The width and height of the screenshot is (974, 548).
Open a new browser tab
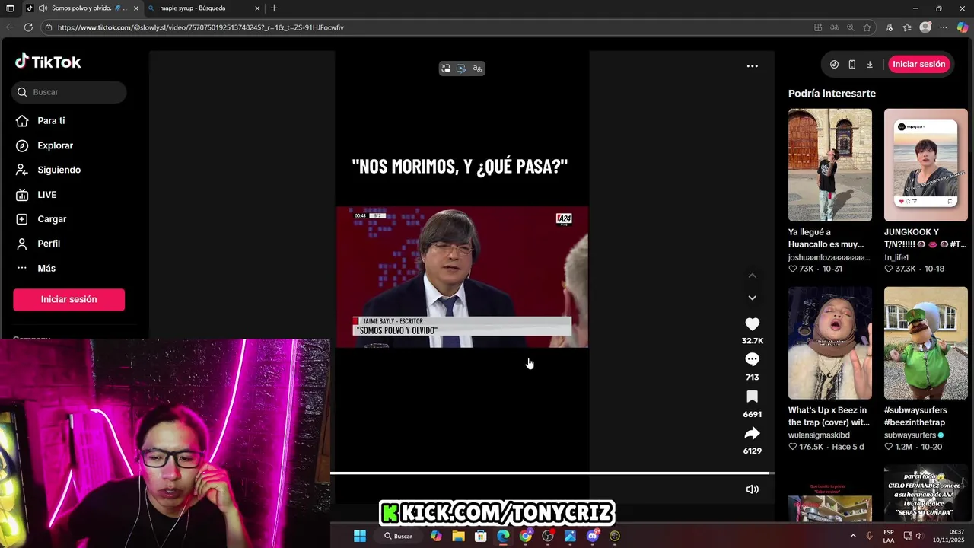[x=274, y=8]
